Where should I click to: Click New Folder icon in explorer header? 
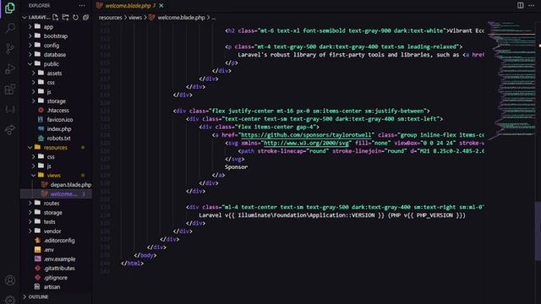(x=66, y=17)
